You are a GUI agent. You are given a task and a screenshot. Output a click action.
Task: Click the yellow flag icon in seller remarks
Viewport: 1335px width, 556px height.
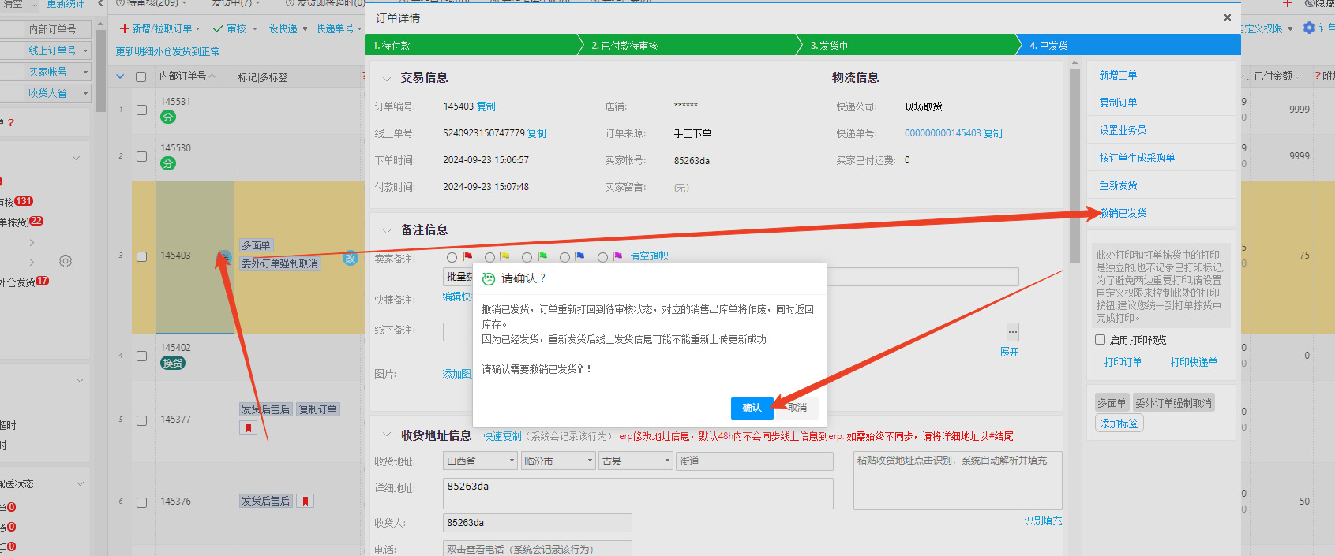pyautogui.click(x=504, y=256)
